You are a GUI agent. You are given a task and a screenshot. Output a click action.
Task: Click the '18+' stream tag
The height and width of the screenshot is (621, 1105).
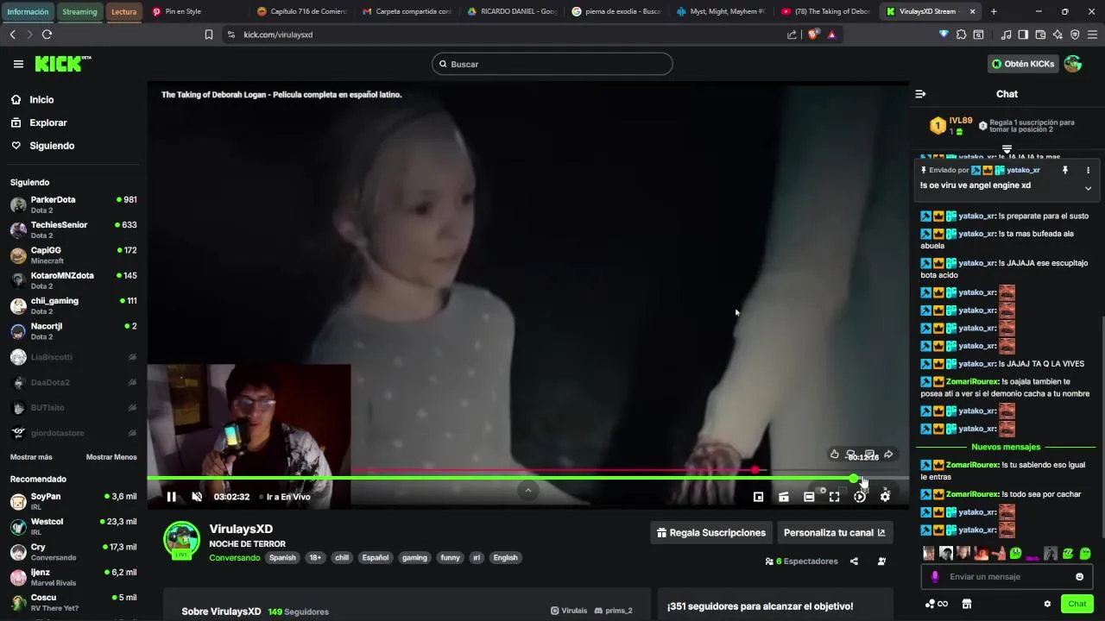315,558
